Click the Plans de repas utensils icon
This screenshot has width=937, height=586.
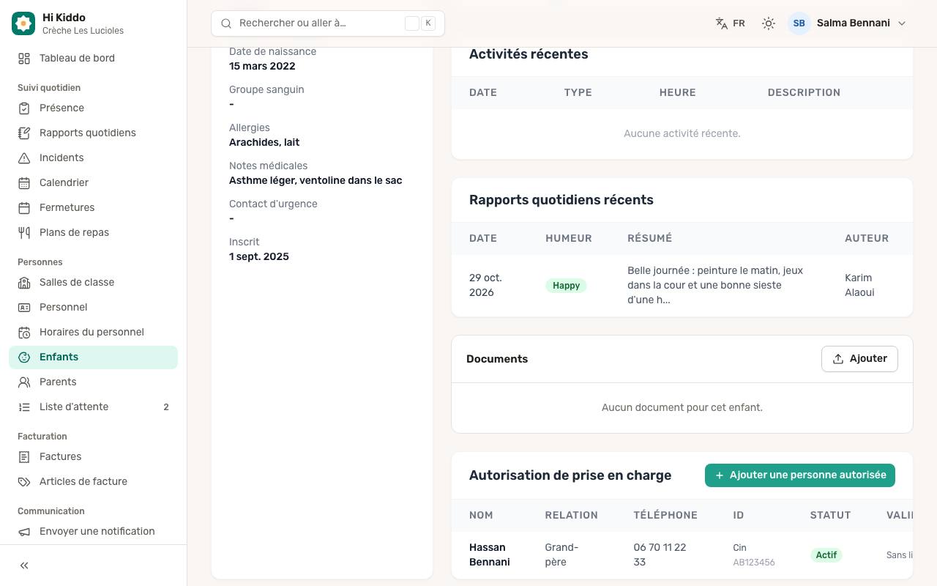click(x=24, y=233)
